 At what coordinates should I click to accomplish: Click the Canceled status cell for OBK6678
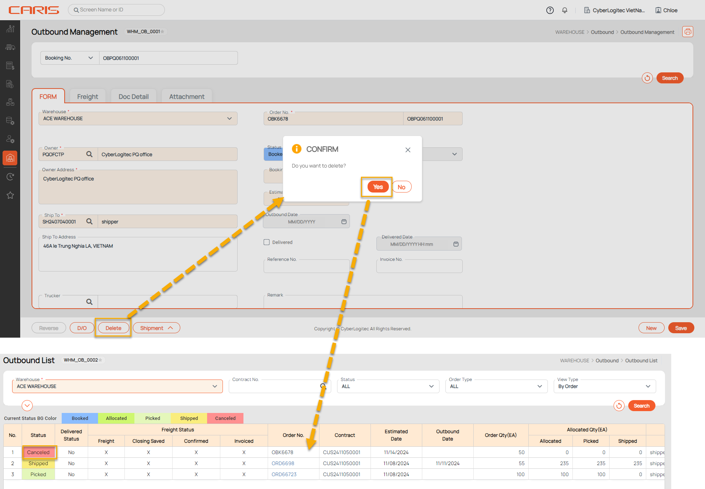[39, 452]
